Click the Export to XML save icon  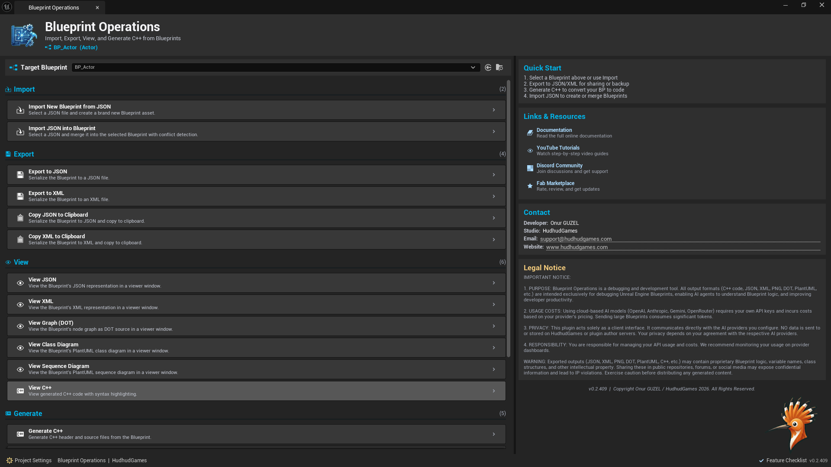click(x=20, y=196)
